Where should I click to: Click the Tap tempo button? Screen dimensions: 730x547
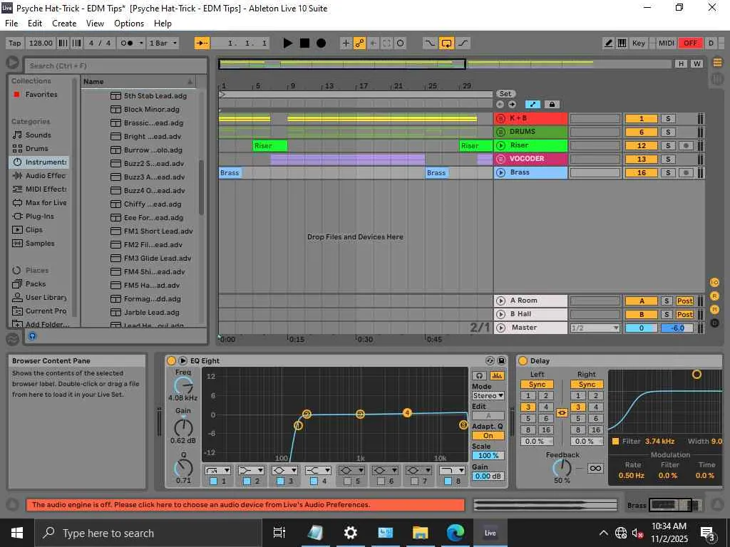pyautogui.click(x=15, y=43)
